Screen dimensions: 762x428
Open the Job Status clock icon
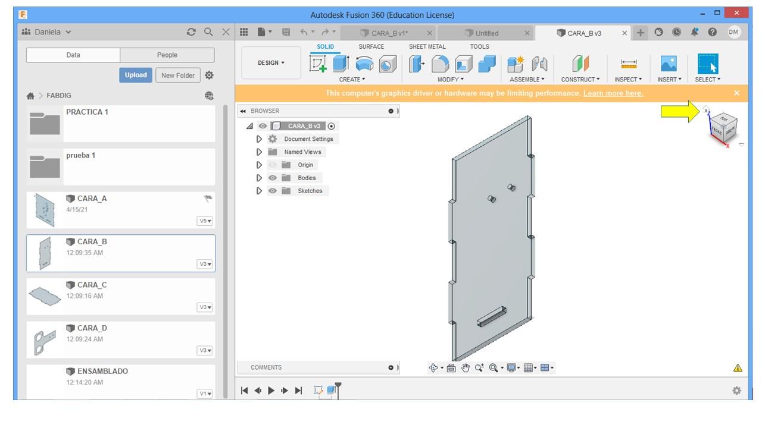pyautogui.click(x=677, y=33)
